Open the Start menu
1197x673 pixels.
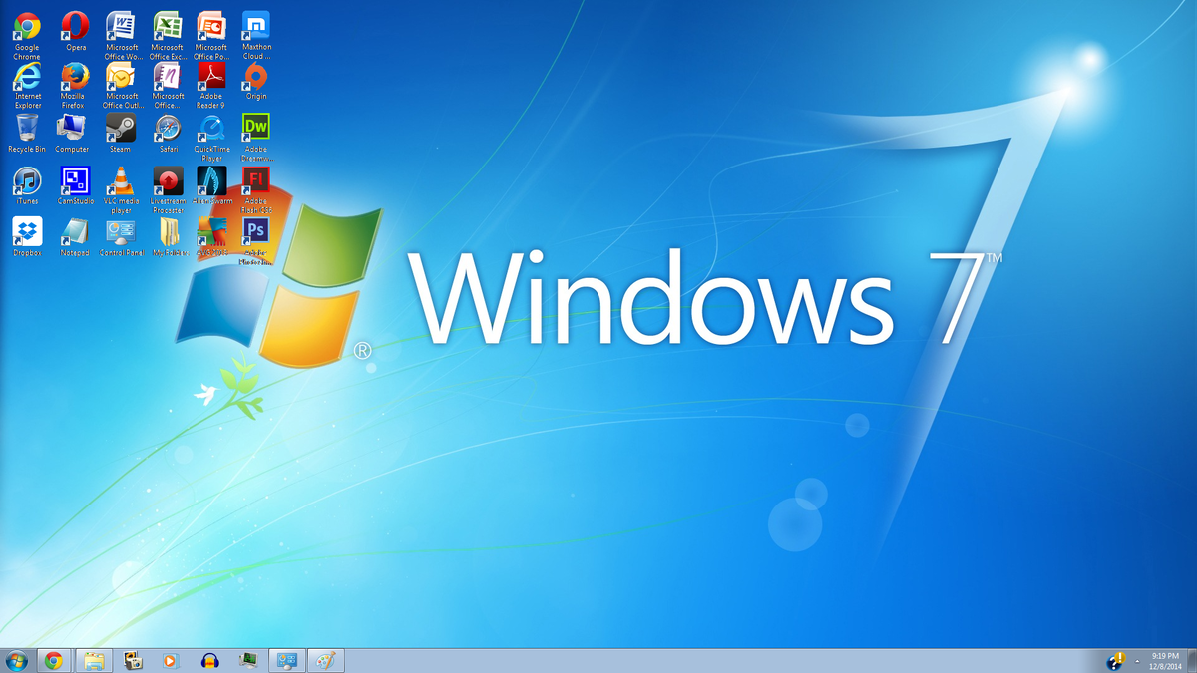[16, 660]
